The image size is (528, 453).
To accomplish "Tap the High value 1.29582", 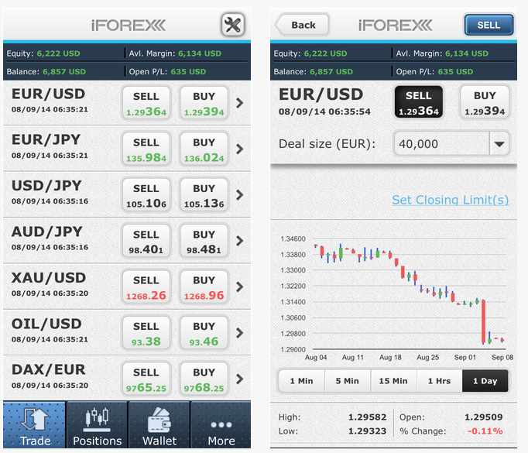I will 368,417.
